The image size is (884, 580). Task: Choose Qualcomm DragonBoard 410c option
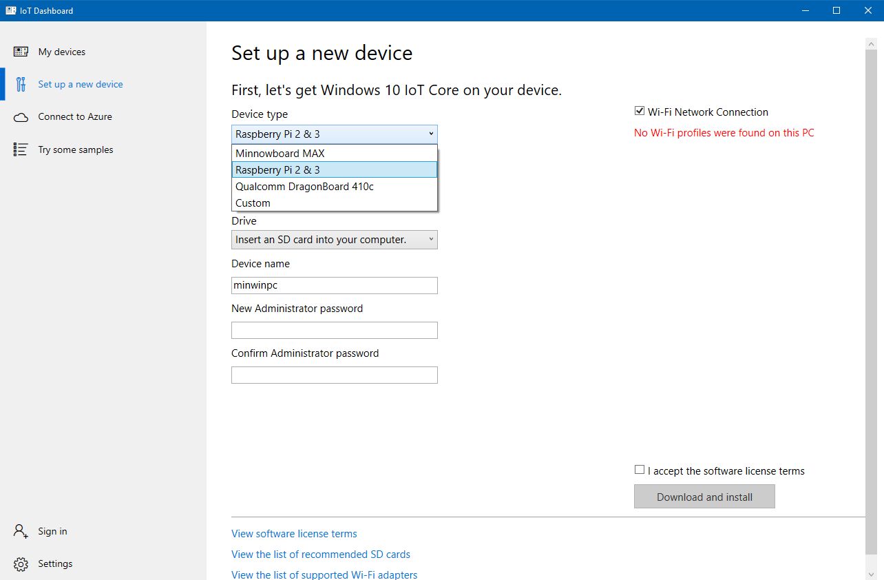[x=335, y=186]
